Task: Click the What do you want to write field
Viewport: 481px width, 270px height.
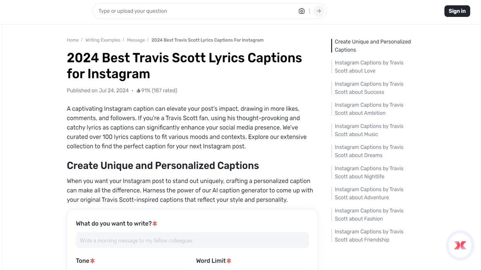Action: [x=192, y=240]
